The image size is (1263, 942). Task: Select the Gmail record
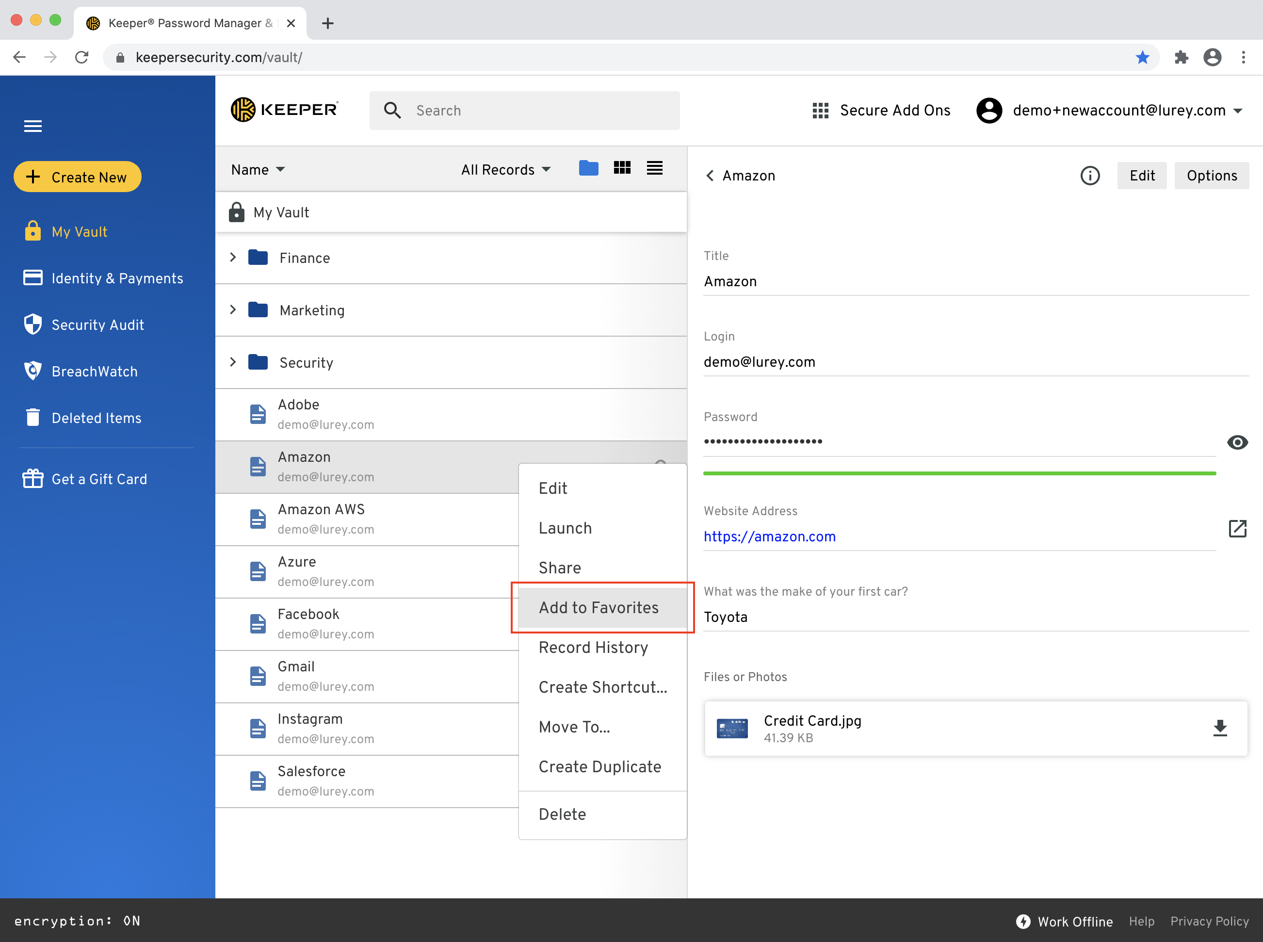tap(367, 677)
